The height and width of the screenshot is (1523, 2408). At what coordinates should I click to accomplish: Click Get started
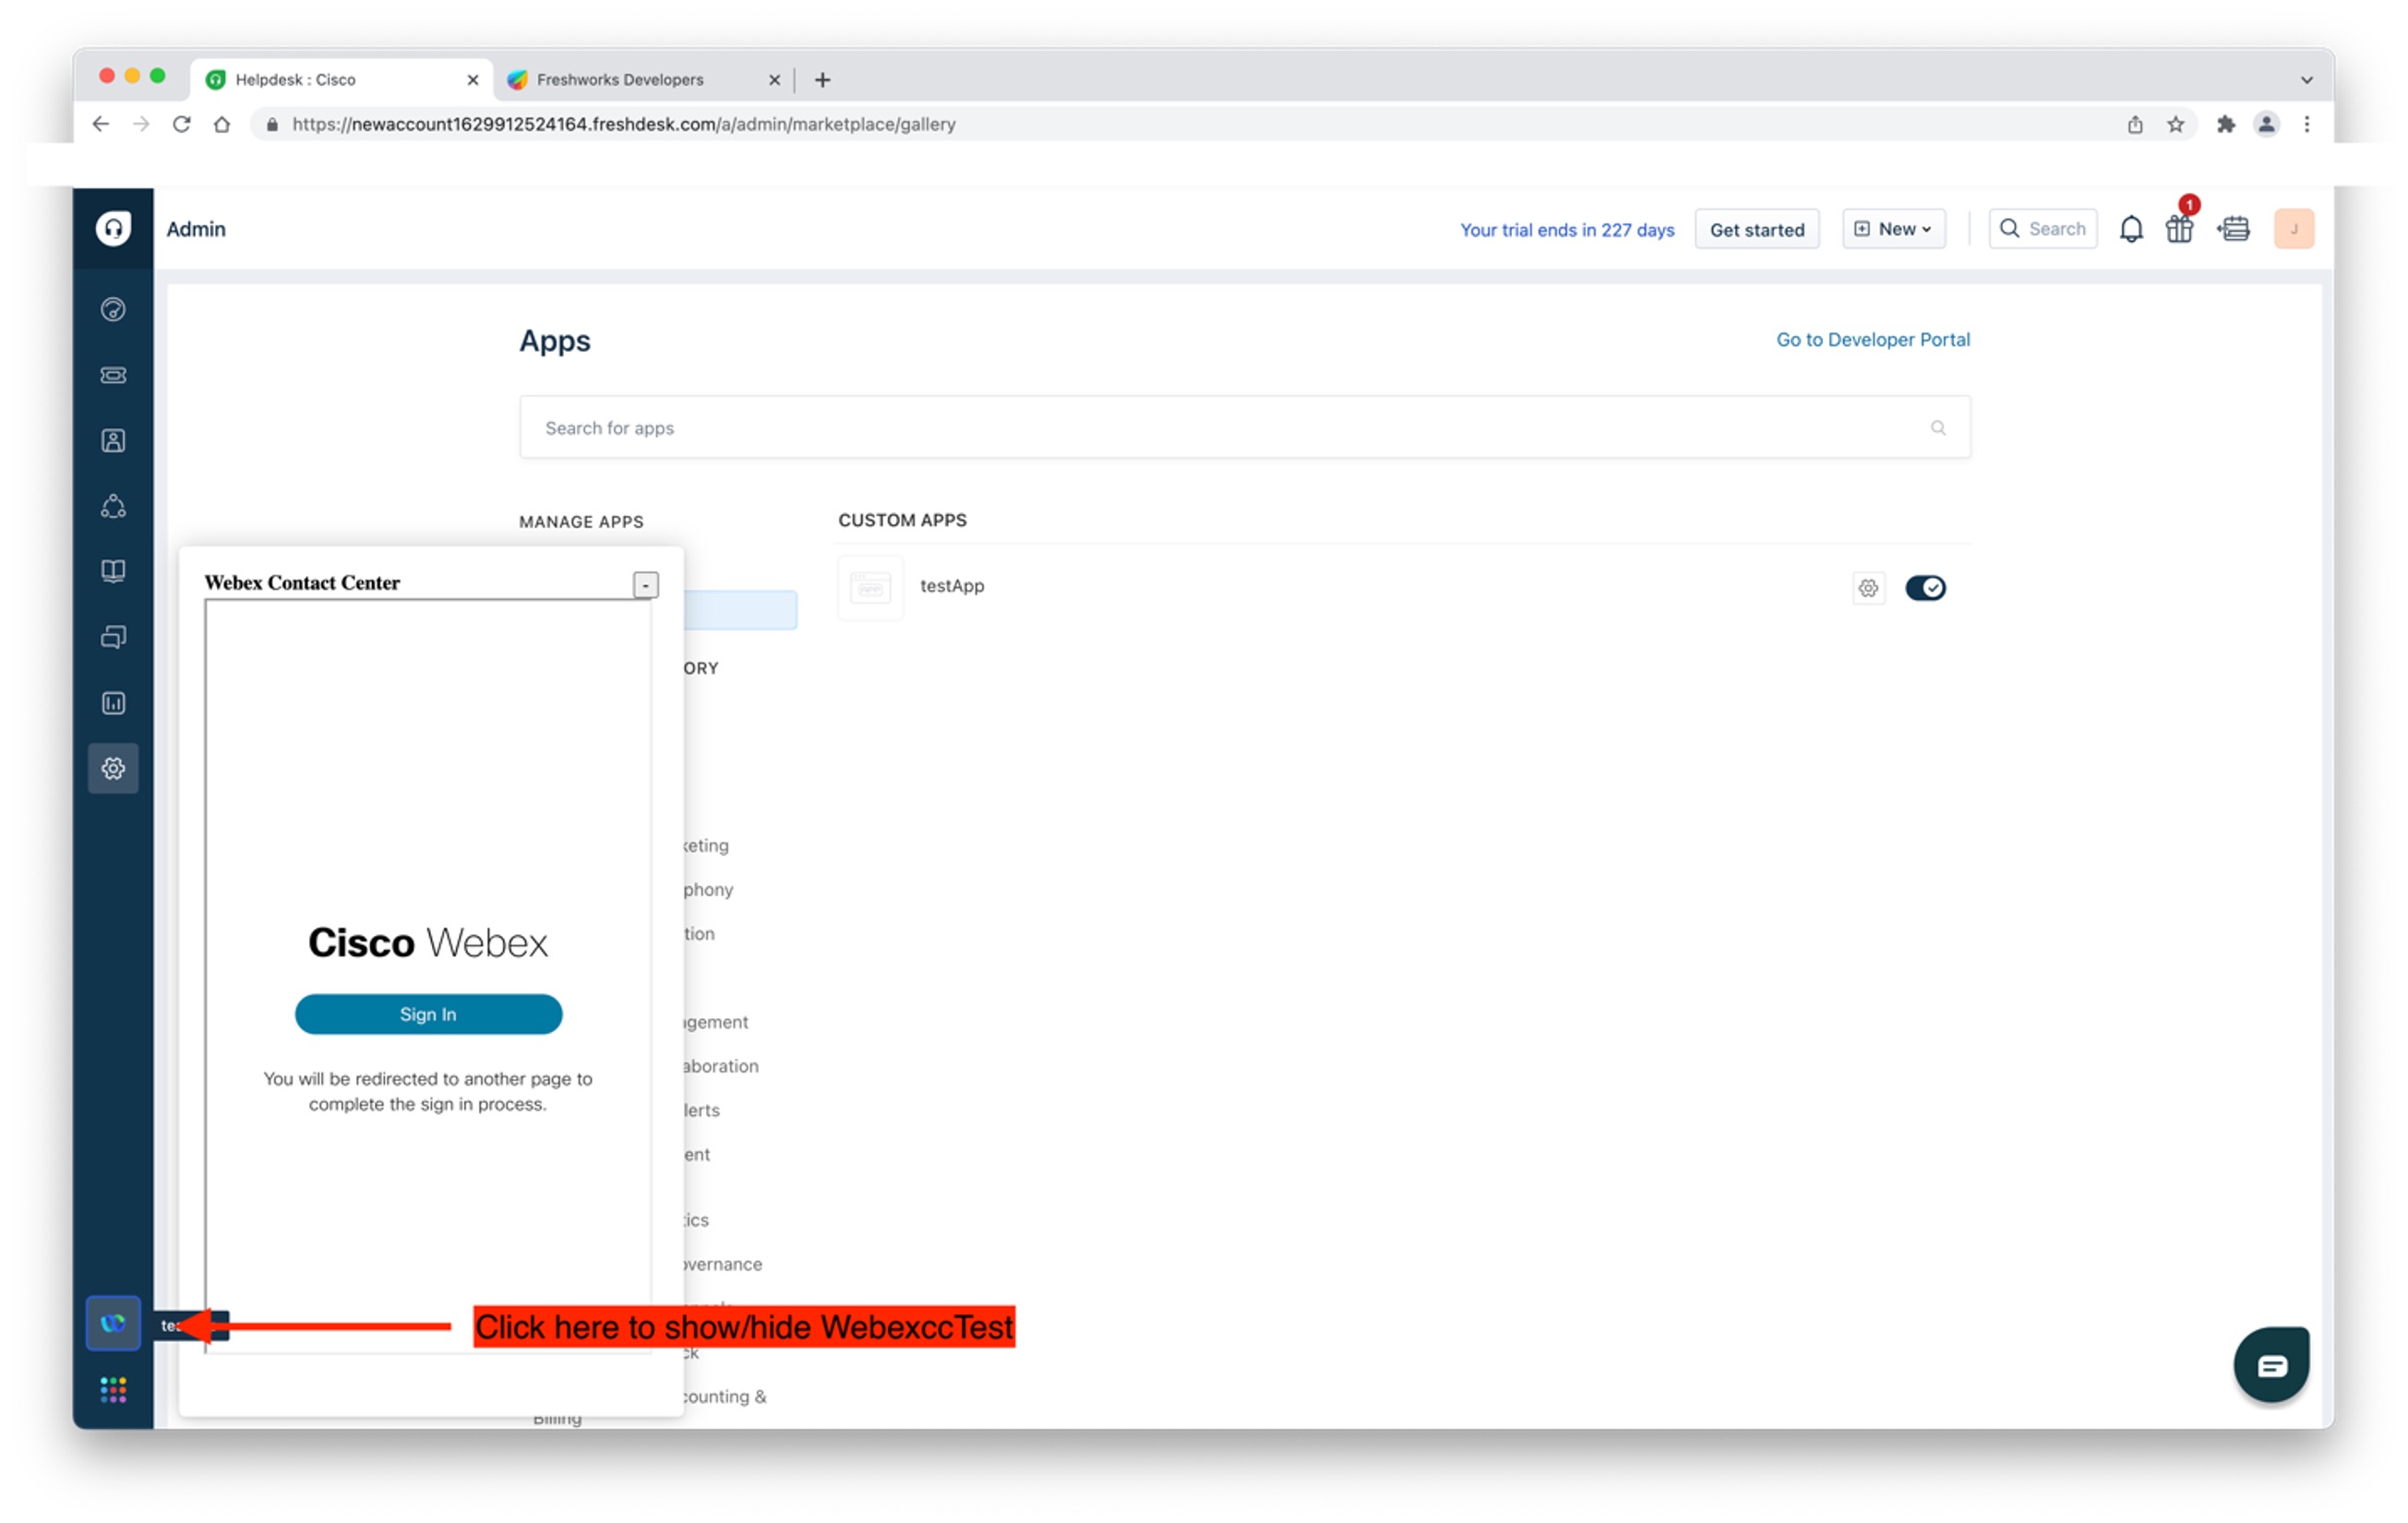pos(1756,229)
